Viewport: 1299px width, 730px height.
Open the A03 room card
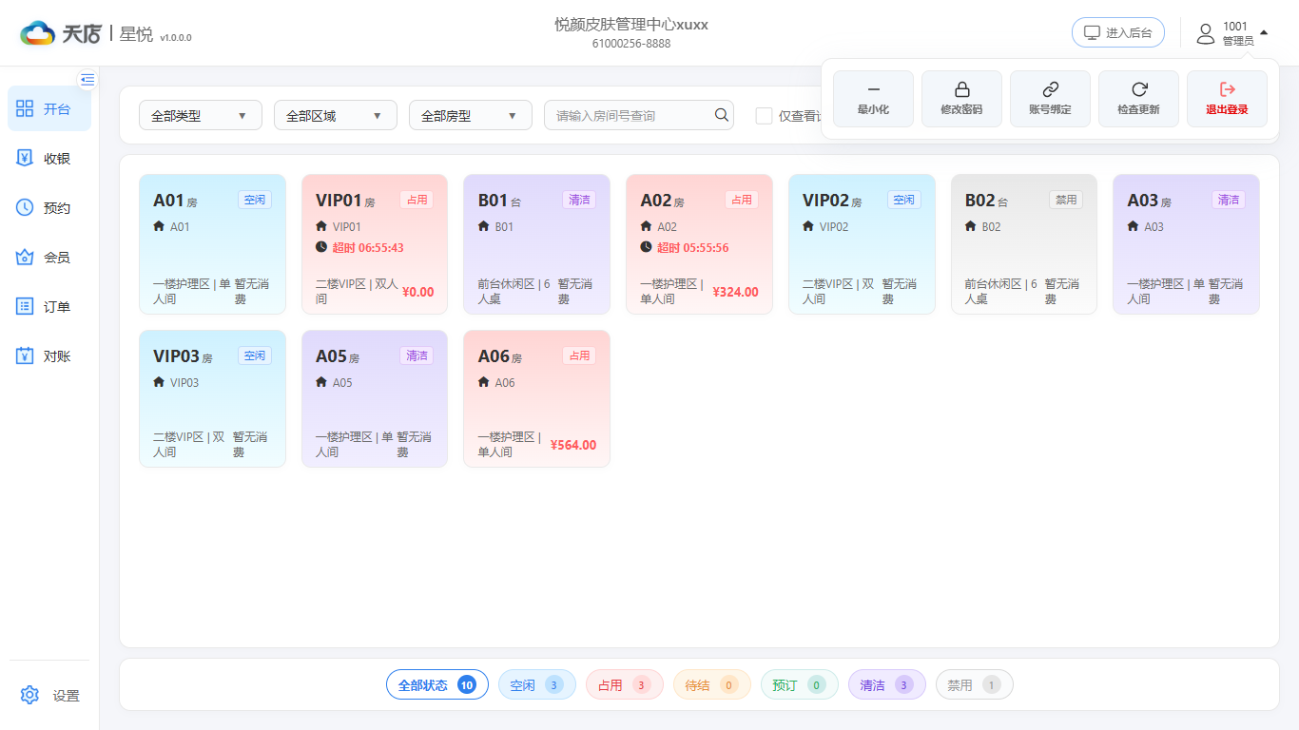[1187, 244]
